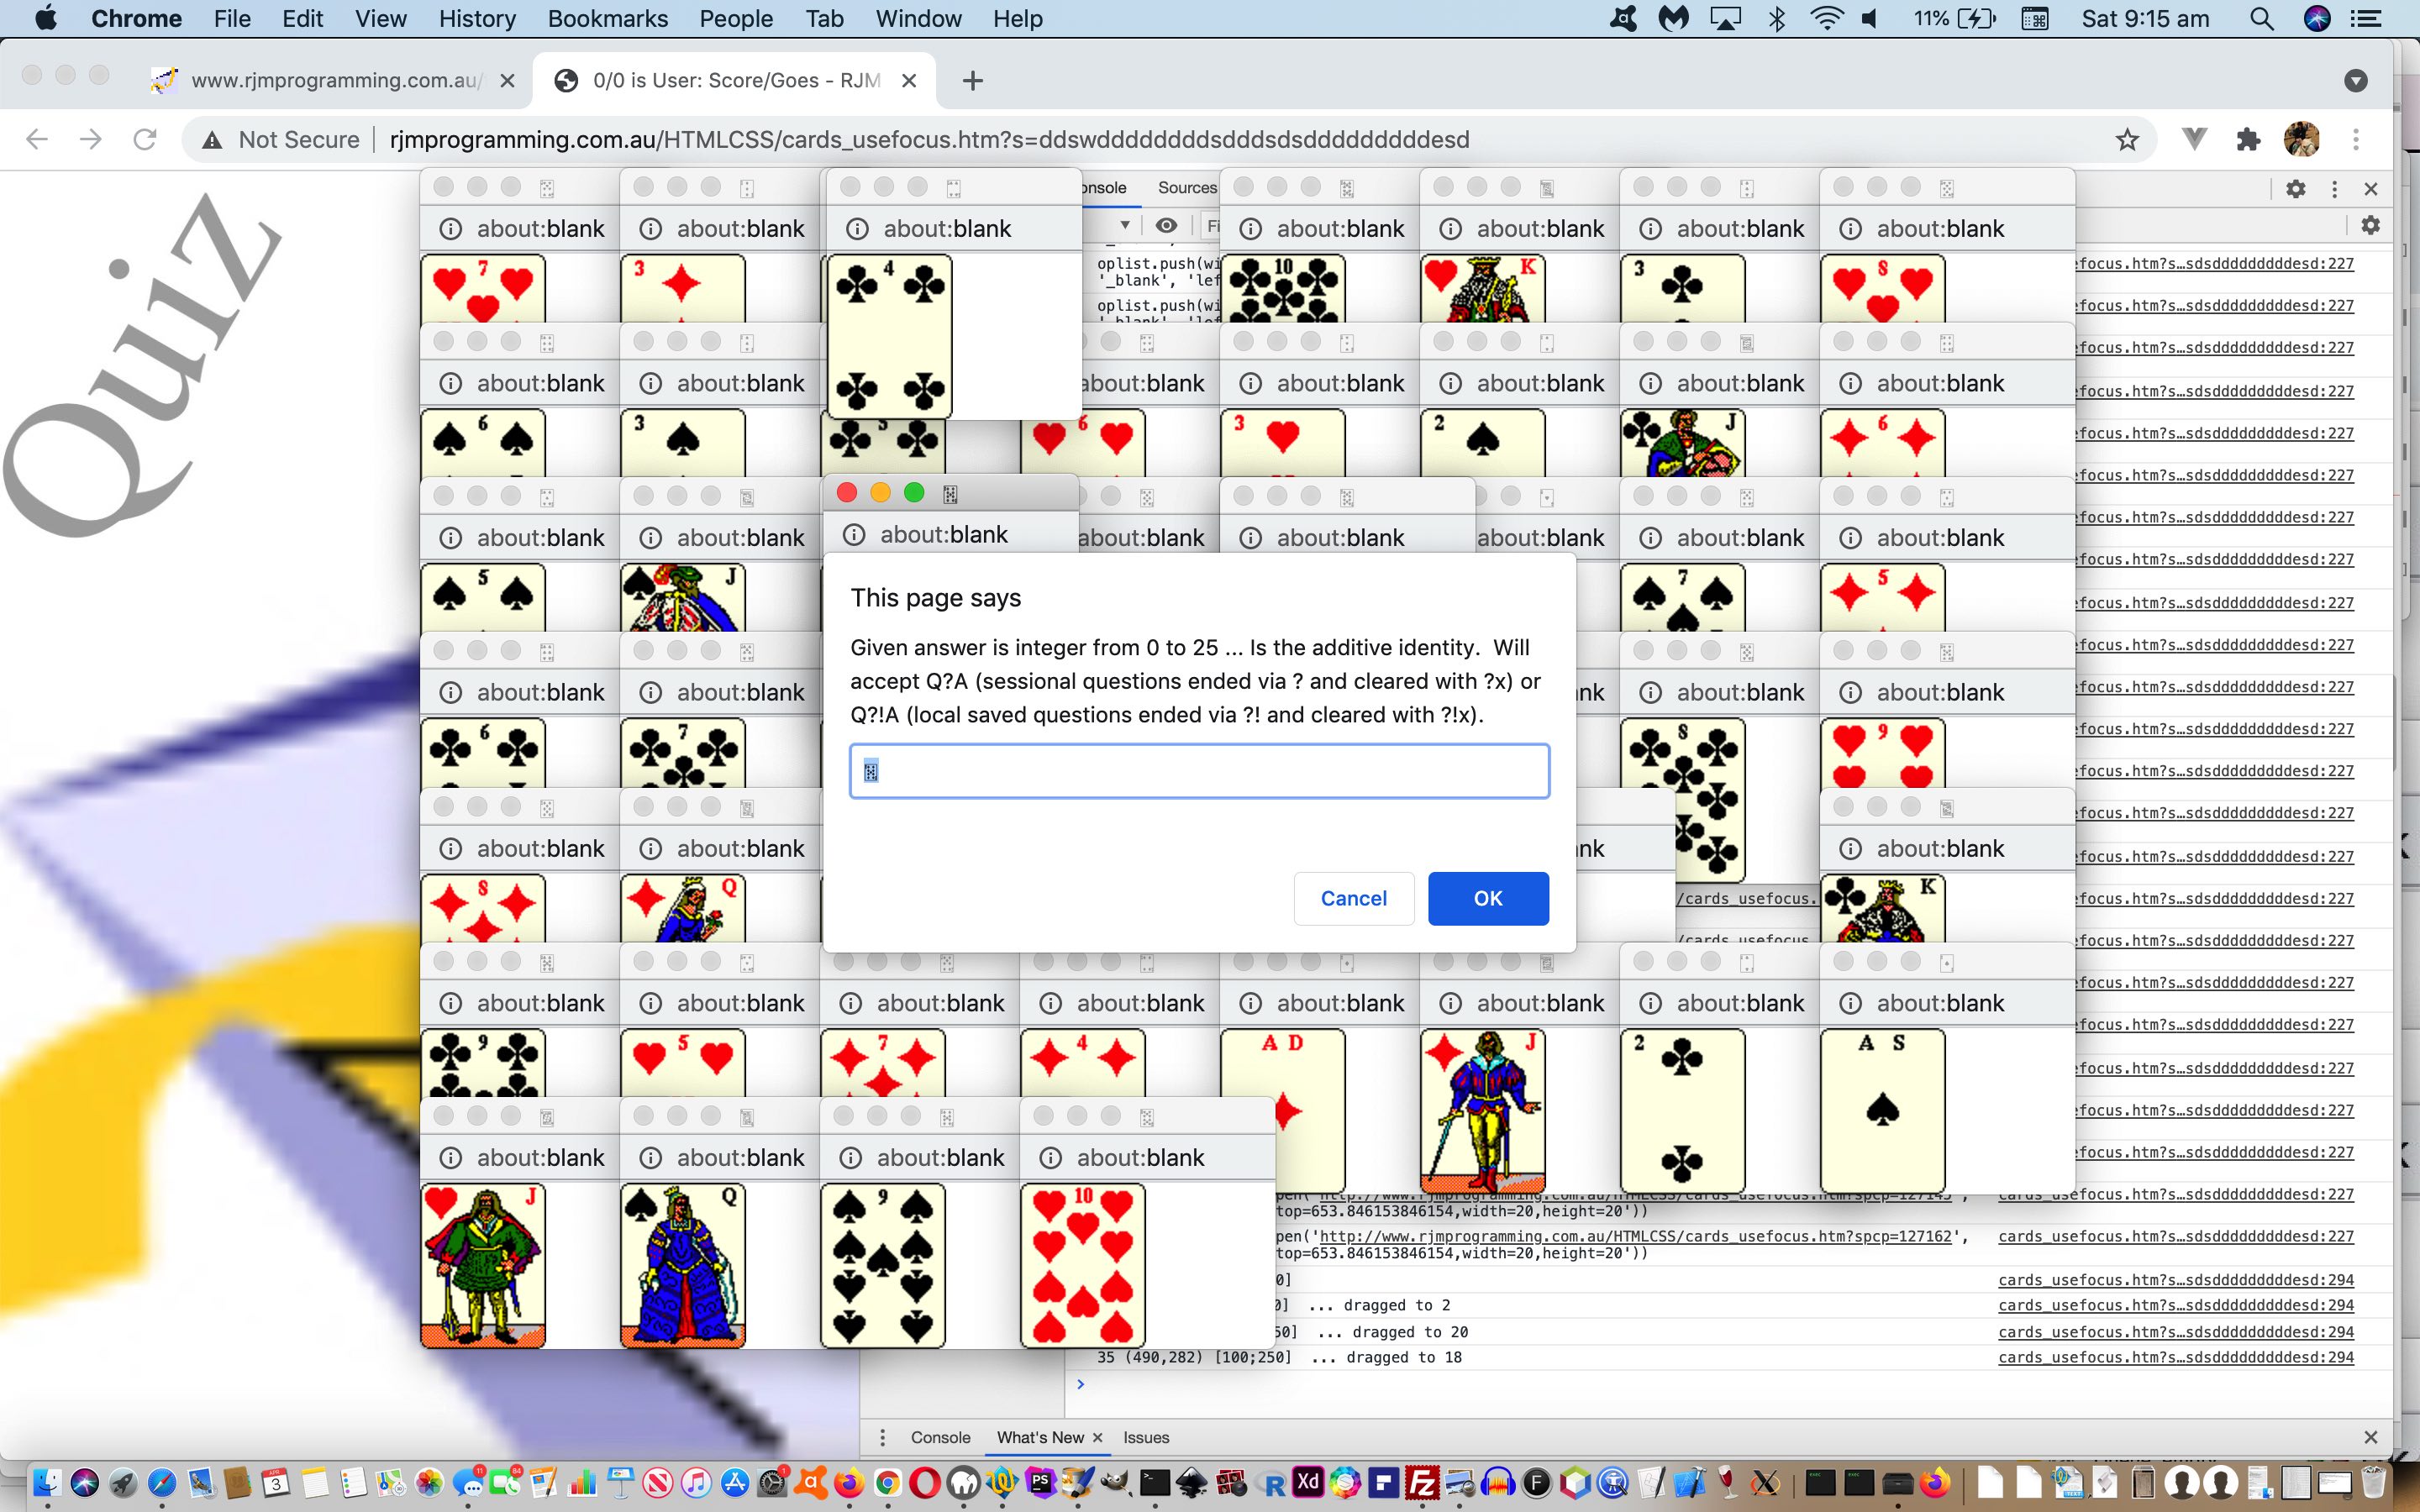This screenshot has width=2420, height=1512.
Task: Open the JavaScript context dropdown arrow
Action: click(x=1125, y=226)
